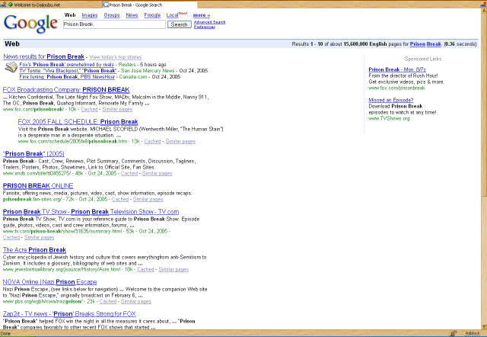487x337 pixels.
Task: Open the News search category
Action: pyautogui.click(x=132, y=15)
